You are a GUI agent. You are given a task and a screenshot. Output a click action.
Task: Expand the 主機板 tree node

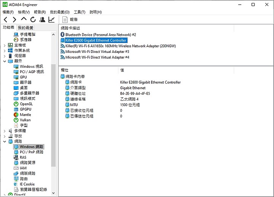coord(5,45)
